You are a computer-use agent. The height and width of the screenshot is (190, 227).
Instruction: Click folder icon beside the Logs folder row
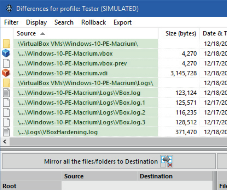[x=6, y=83]
